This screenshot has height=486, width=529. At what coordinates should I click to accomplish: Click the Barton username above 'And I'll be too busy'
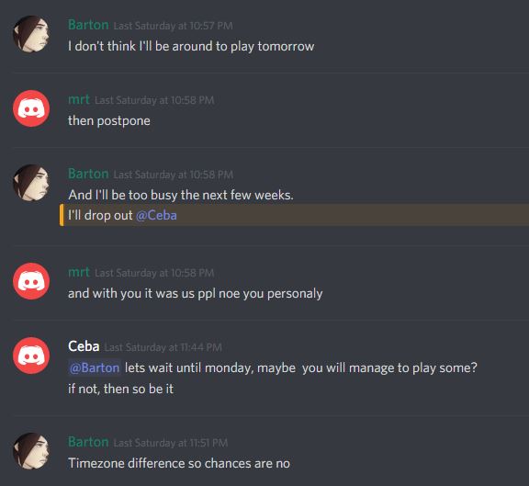tap(88, 174)
